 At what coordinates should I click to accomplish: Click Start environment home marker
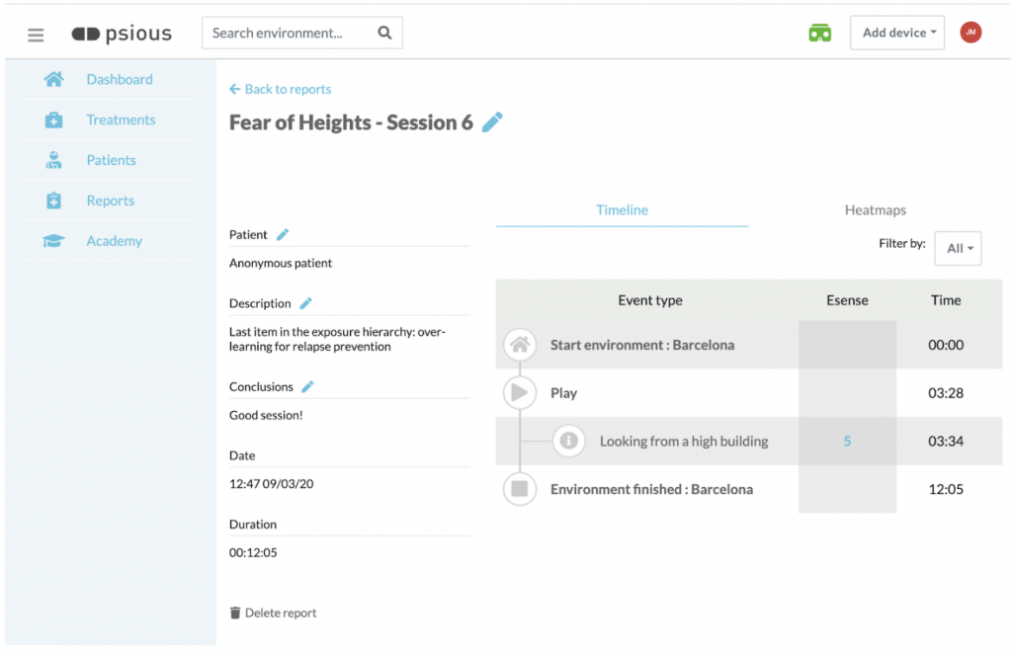(x=520, y=345)
